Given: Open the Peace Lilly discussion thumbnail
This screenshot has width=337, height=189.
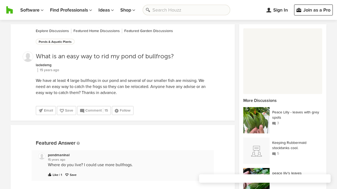Looking at the screenshot, I should (x=257, y=120).
